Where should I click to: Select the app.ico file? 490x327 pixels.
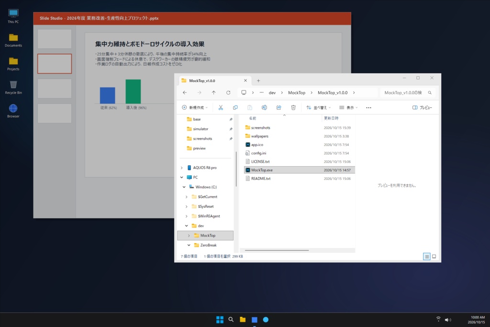point(300,145)
